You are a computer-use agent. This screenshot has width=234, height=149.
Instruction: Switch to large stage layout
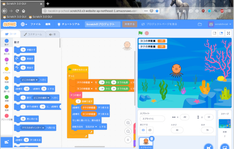[x=221, y=33]
